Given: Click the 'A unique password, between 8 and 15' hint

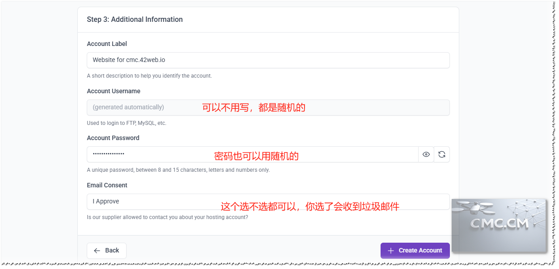Looking at the screenshot, I should pyautogui.click(x=178, y=170).
